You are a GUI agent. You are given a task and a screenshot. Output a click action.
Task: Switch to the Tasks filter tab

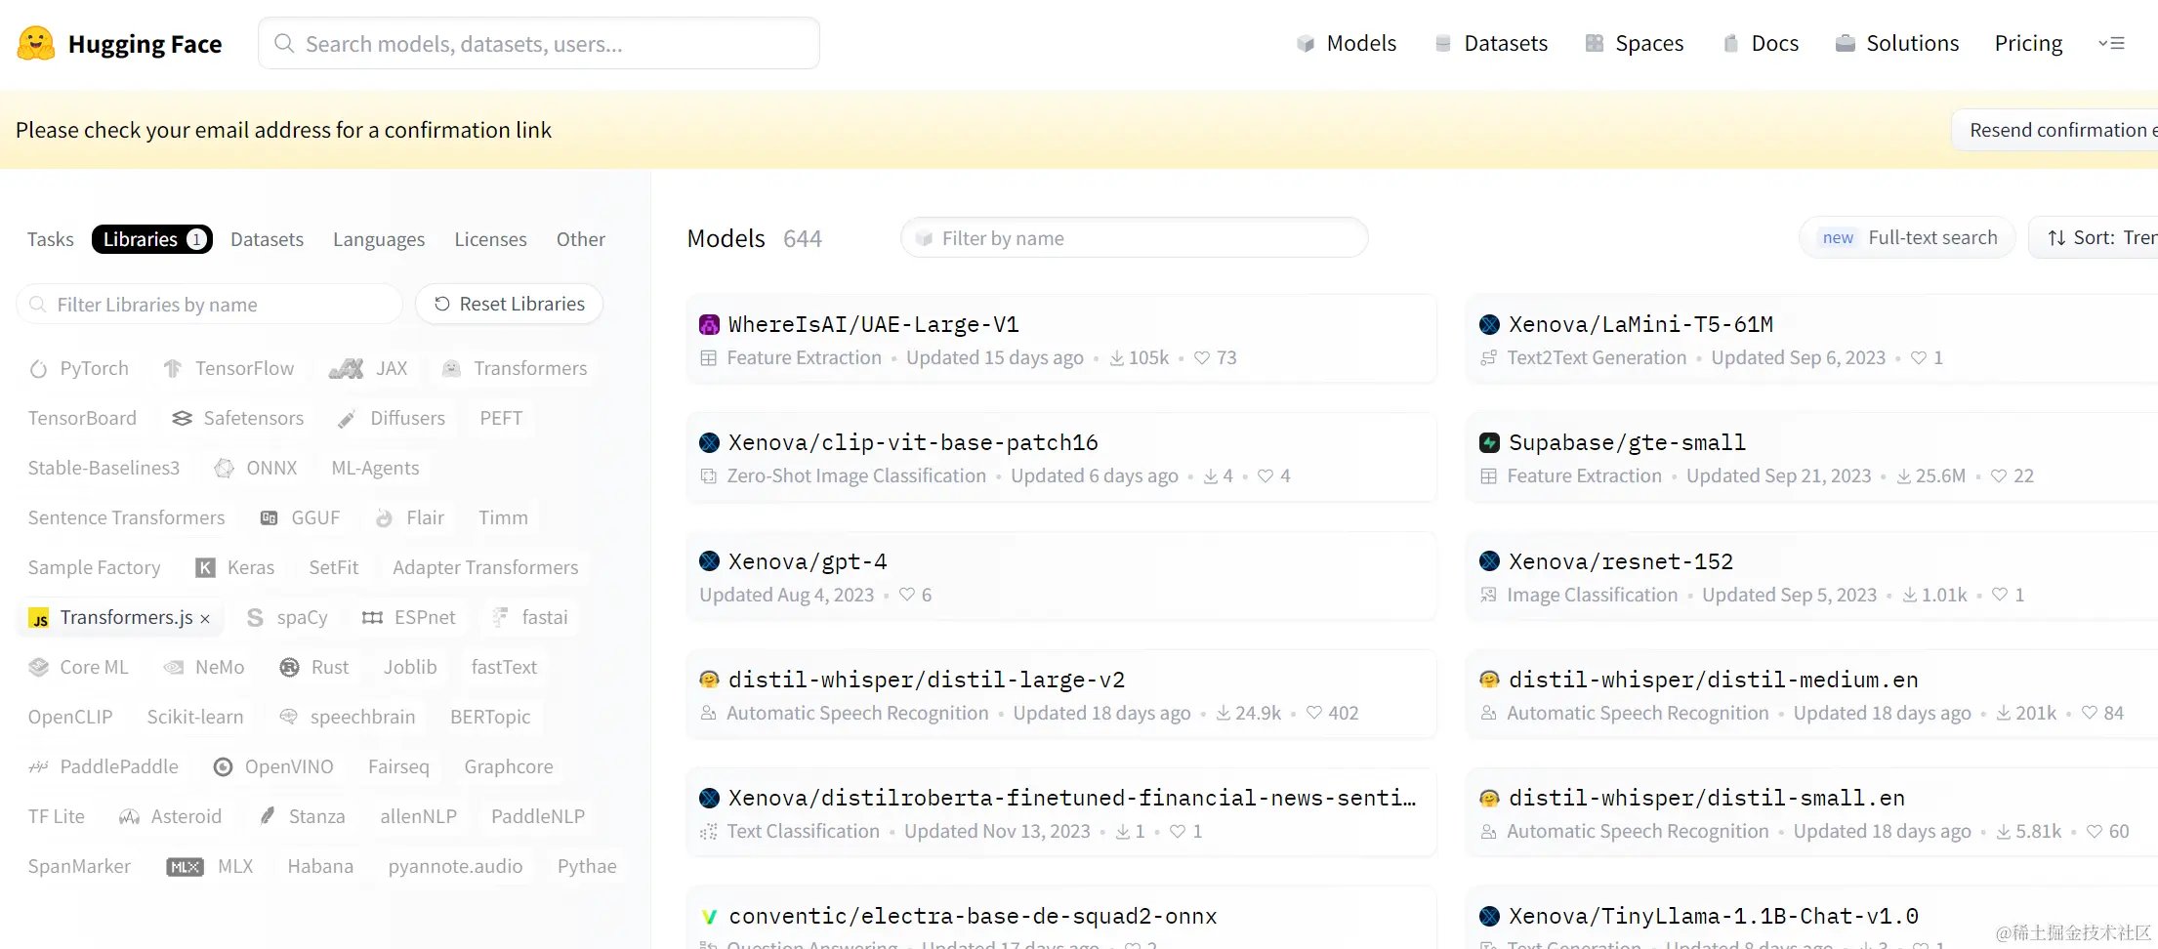click(x=51, y=239)
